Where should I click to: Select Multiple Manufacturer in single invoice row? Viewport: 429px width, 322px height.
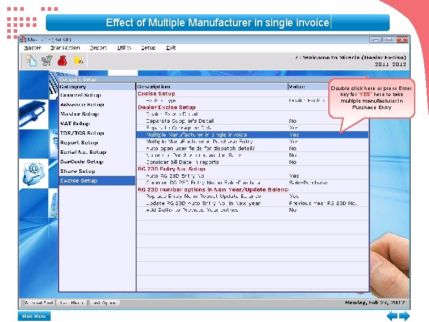pos(252,135)
